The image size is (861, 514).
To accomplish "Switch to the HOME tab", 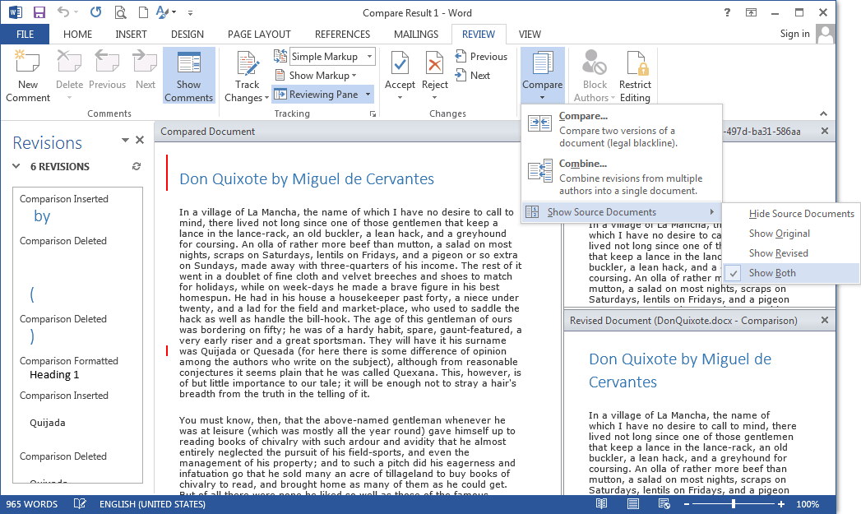I will tap(77, 34).
